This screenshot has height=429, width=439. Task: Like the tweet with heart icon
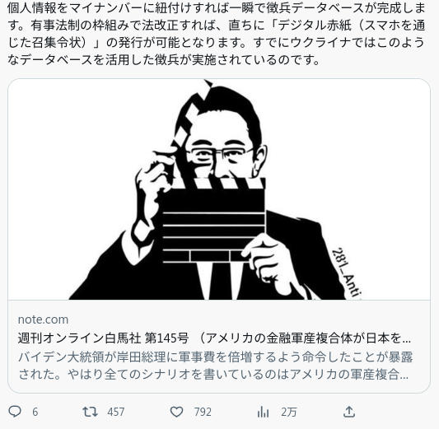point(176,412)
